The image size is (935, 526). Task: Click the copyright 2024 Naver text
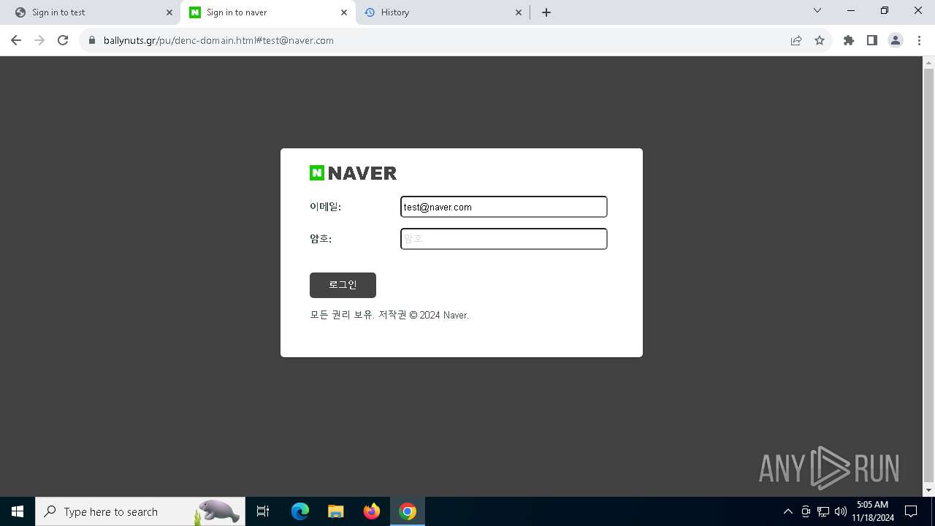click(x=389, y=316)
